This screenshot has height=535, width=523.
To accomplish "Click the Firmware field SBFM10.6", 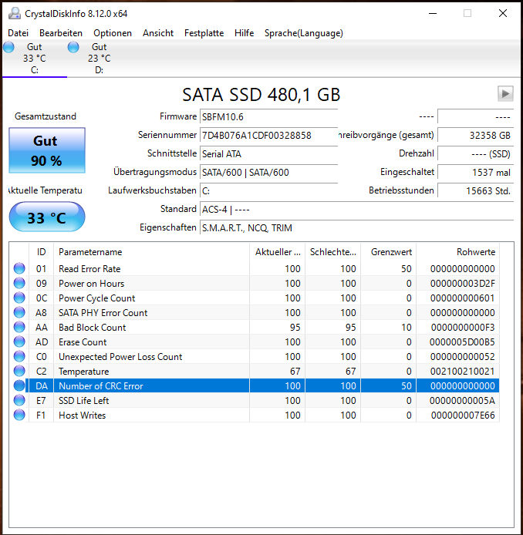I will 268,117.
